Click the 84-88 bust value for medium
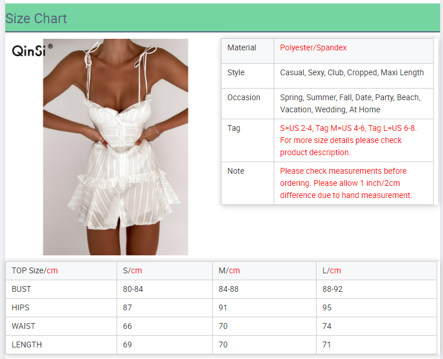The image size is (443, 359). point(228,289)
